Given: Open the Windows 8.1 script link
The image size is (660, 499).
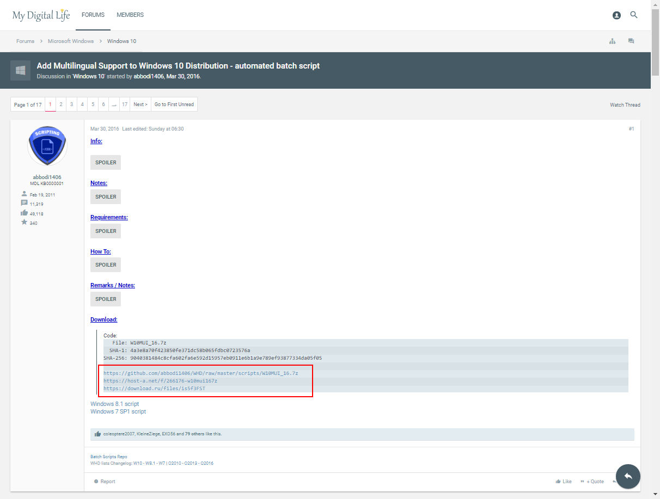Looking at the screenshot, I should tap(114, 404).
